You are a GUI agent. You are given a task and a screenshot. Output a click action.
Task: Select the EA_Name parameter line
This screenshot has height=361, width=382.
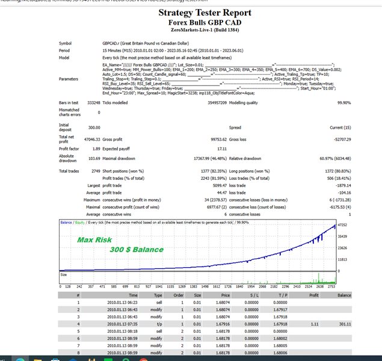tap(218, 65)
